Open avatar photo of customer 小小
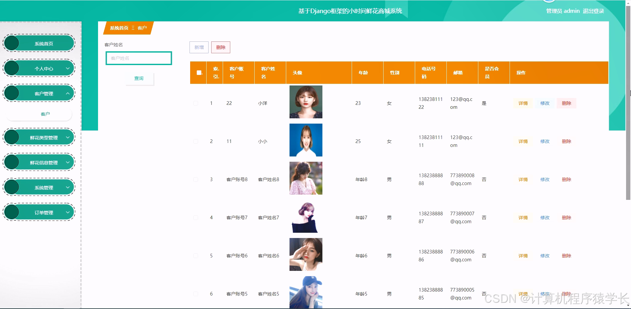 pyautogui.click(x=306, y=140)
